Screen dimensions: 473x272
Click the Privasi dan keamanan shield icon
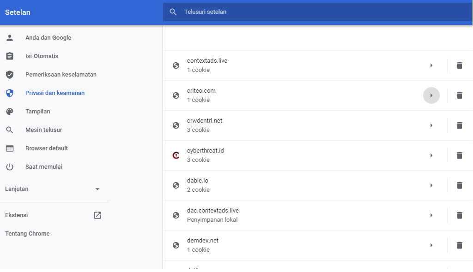tap(10, 93)
